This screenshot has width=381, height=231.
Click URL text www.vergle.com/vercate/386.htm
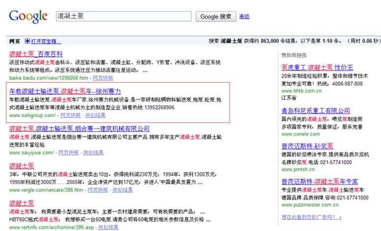pos(46,190)
